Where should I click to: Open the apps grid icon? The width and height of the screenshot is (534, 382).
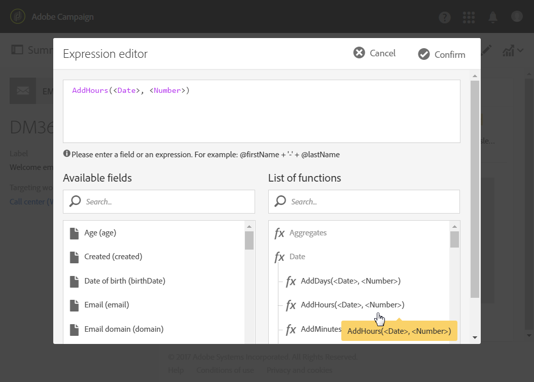(x=469, y=17)
